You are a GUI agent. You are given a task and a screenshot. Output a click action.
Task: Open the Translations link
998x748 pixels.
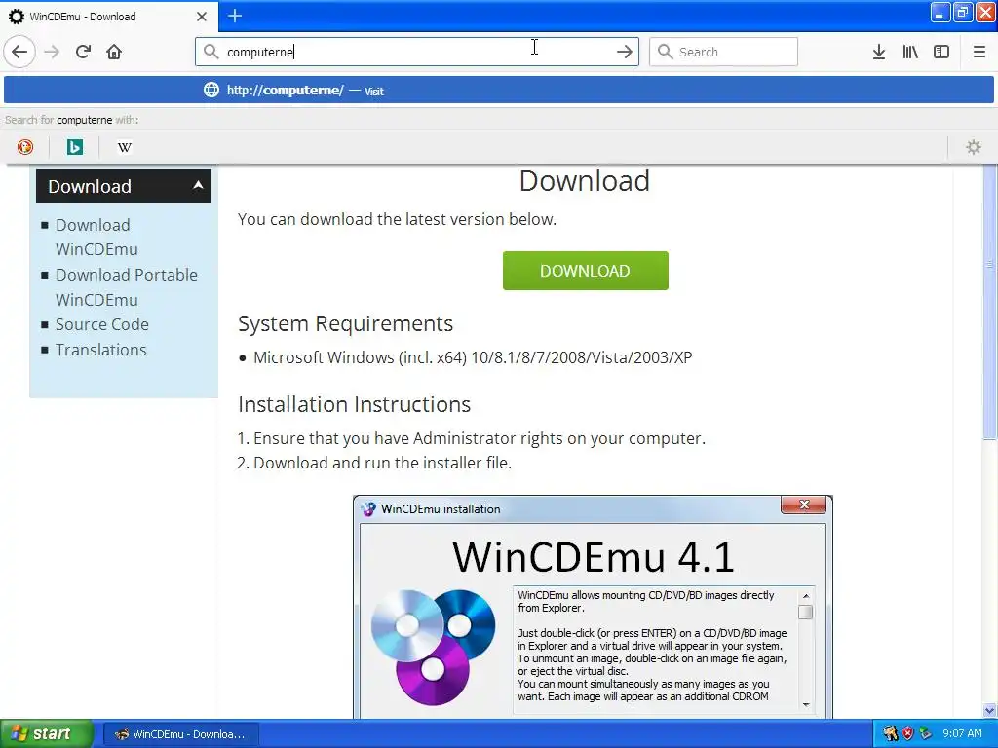click(100, 350)
